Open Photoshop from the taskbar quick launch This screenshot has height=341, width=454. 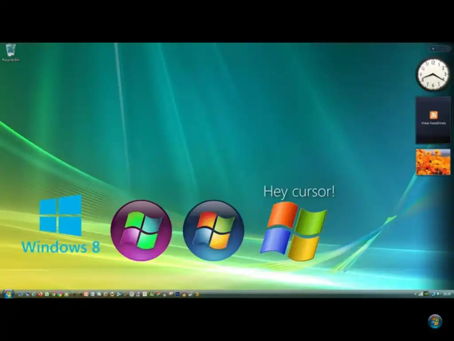(x=177, y=294)
